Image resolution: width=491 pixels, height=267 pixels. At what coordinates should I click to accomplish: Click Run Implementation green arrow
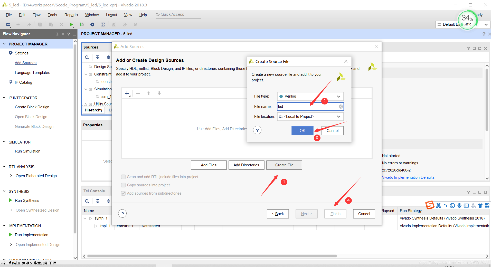[x=11, y=235]
